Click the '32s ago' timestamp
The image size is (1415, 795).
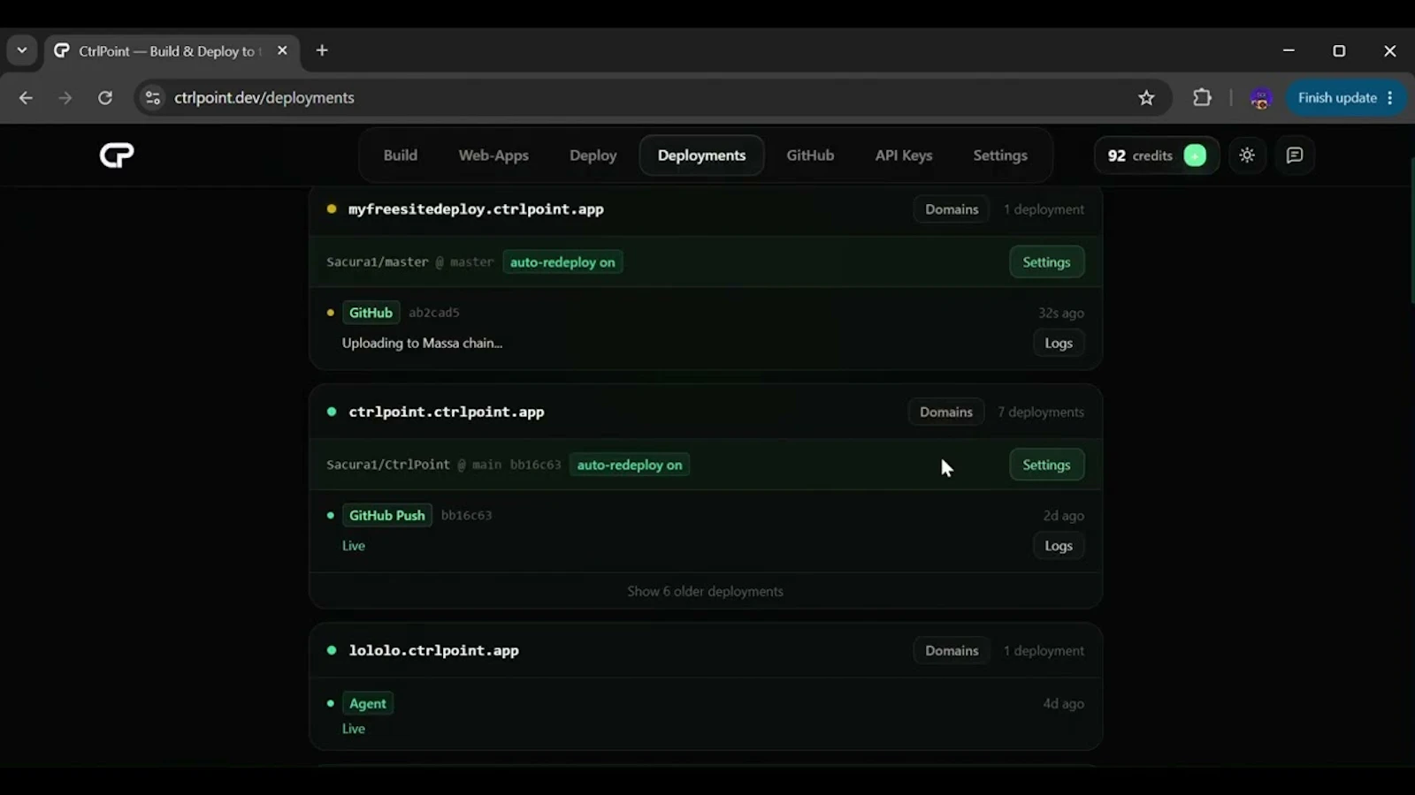coord(1061,313)
